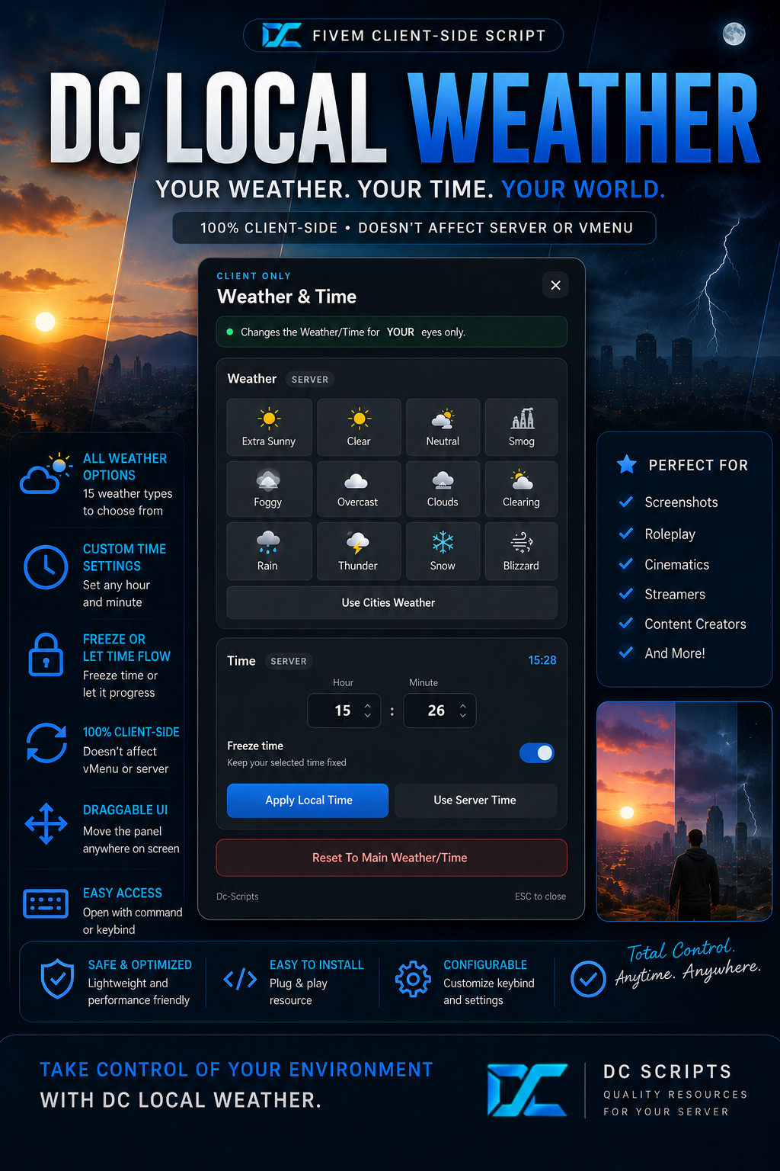Choose the Snow weather tile
This screenshot has height=1171, width=780.
coord(443,551)
